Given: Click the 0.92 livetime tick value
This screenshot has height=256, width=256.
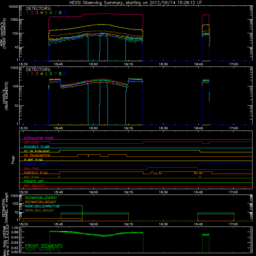Looking at the screenshot, I should (15, 247).
